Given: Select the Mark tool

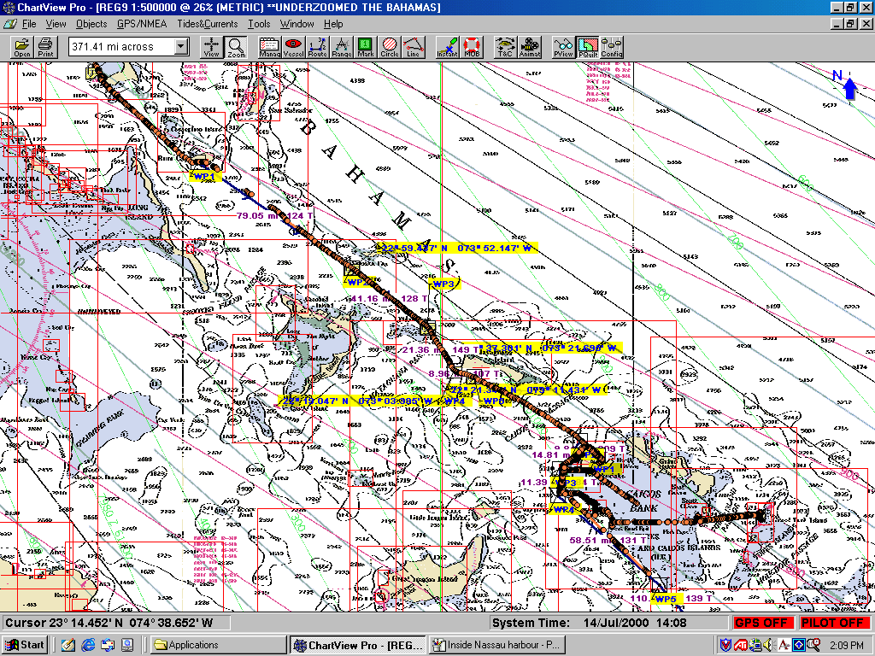Looking at the screenshot, I should point(366,48).
